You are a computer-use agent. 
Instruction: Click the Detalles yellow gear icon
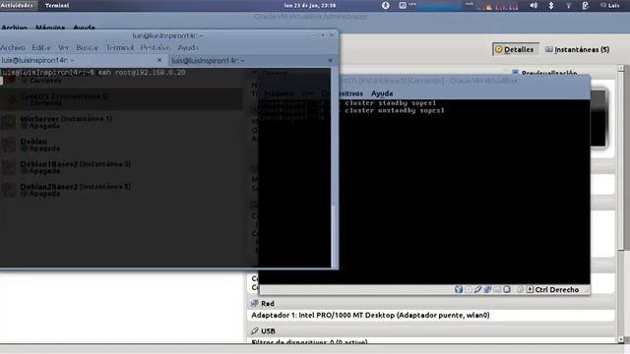pos(499,49)
